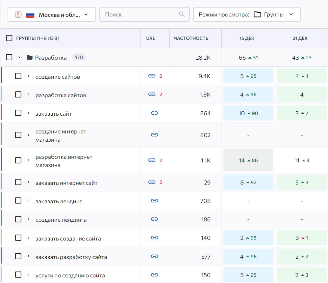Select the checkbox for заказать создание сайта
Viewport: 328px width, 283px height.
point(18,238)
